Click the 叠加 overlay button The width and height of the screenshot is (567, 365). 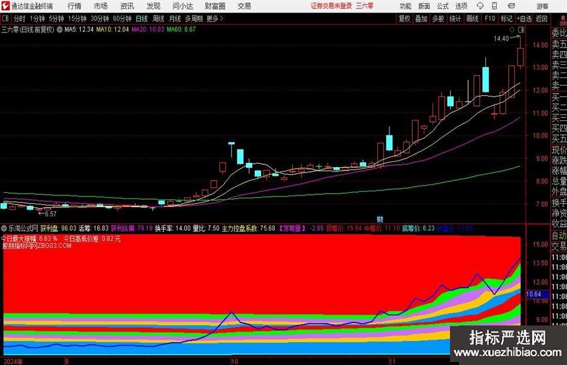point(421,19)
